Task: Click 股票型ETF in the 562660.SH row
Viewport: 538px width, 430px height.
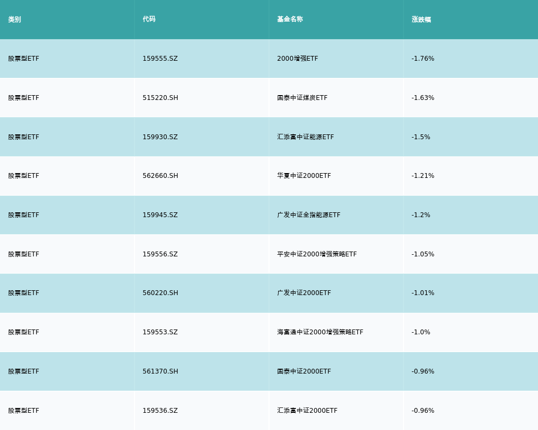Action: coord(24,176)
